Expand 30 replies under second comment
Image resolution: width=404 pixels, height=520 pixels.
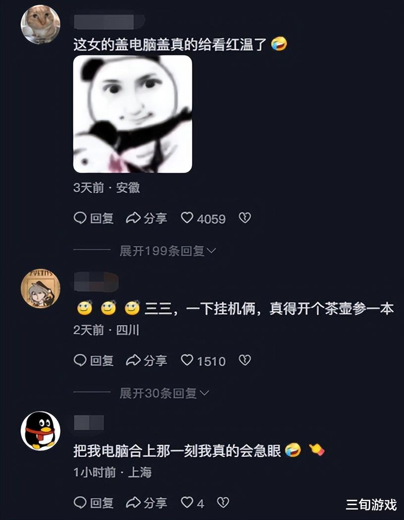pyautogui.click(x=164, y=393)
